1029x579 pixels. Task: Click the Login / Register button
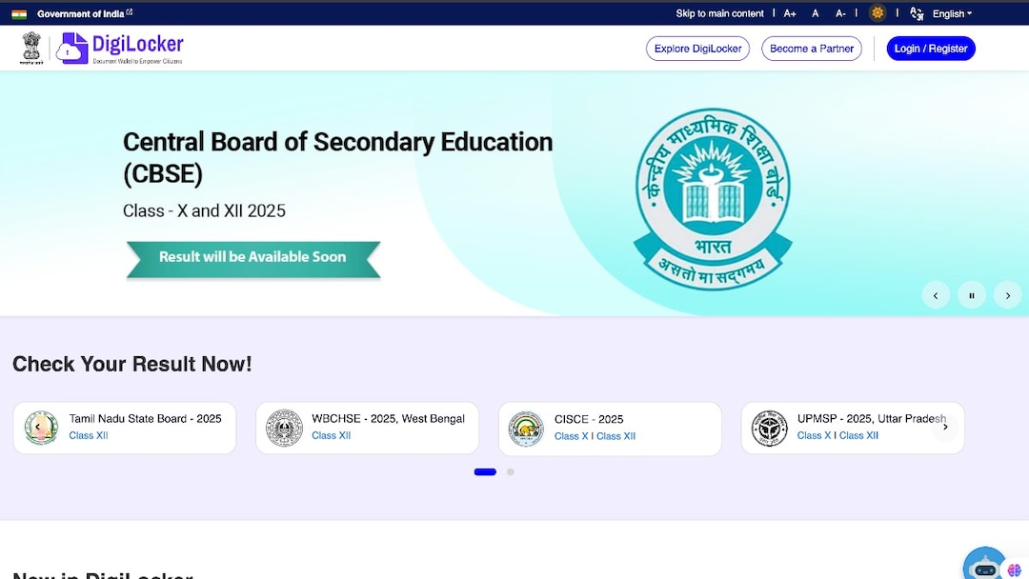pos(931,48)
